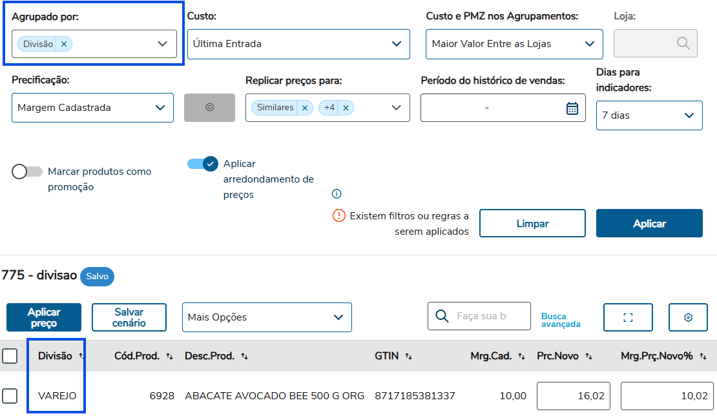
Task: Remove the Similares chip with its X
Action: pos(304,108)
